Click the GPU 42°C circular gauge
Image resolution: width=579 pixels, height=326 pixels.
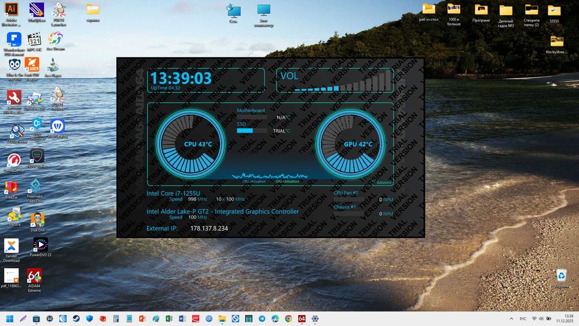click(x=350, y=144)
